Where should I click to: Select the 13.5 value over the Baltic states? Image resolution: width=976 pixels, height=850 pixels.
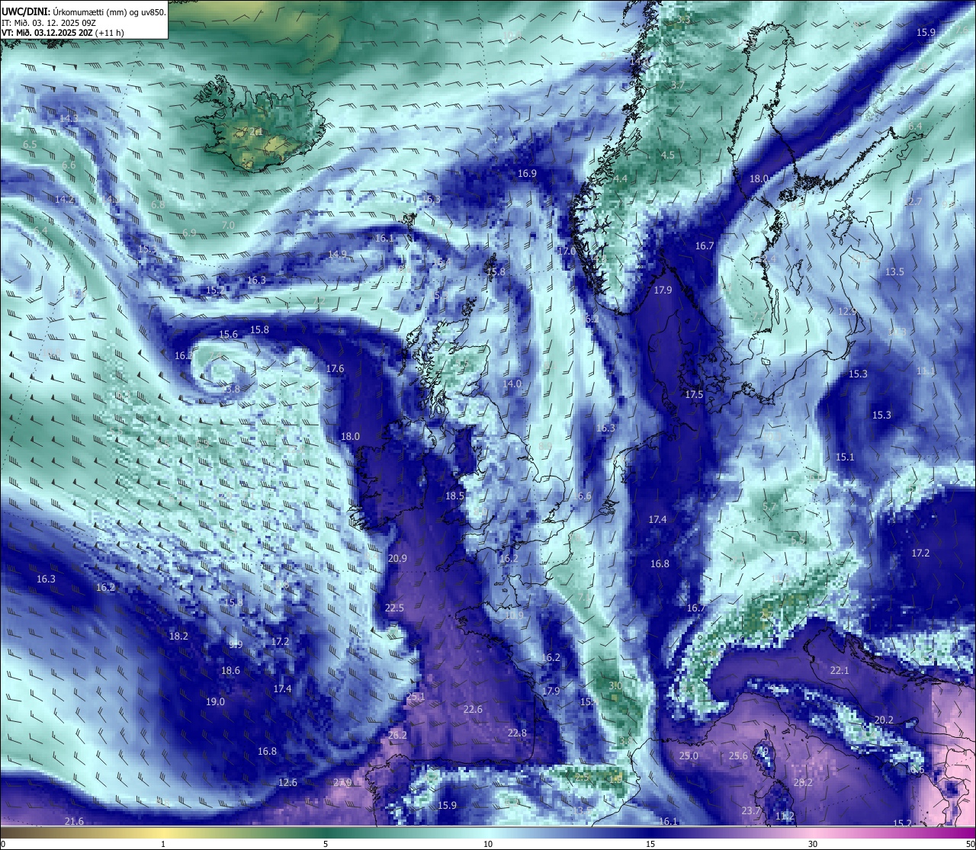click(x=894, y=271)
